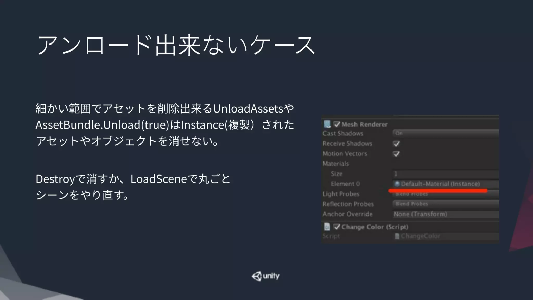The height and width of the screenshot is (300, 533).
Task: Open the Reflection Probes Blend Probes dropdown
Action: (x=446, y=204)
